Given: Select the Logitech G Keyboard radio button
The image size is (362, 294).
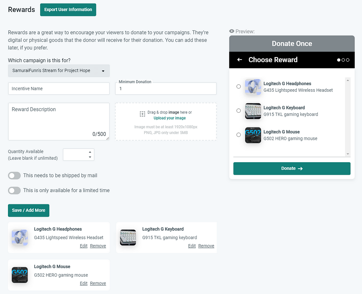Looking at the screenshot, I should pyautogui.click(x=239, y=111).
